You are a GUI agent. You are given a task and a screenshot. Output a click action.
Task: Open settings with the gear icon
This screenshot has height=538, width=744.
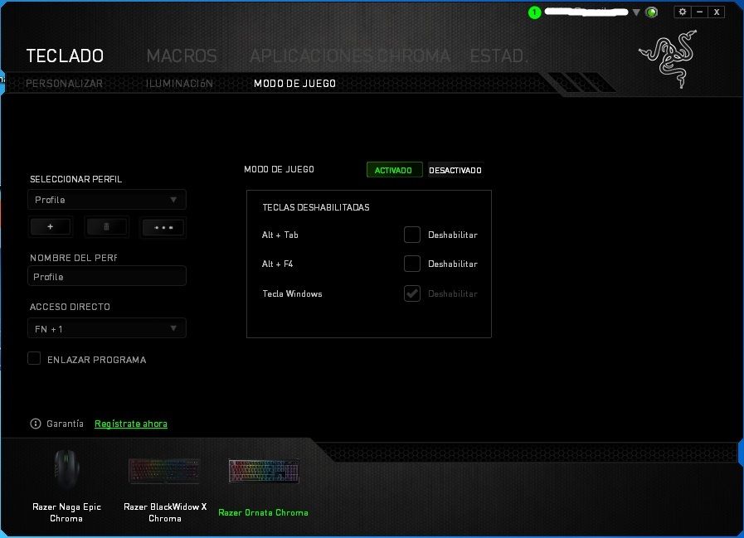pos(682,12)
